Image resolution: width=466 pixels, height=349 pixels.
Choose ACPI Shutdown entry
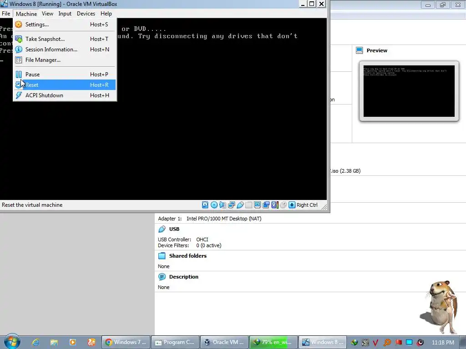point(65,95)
